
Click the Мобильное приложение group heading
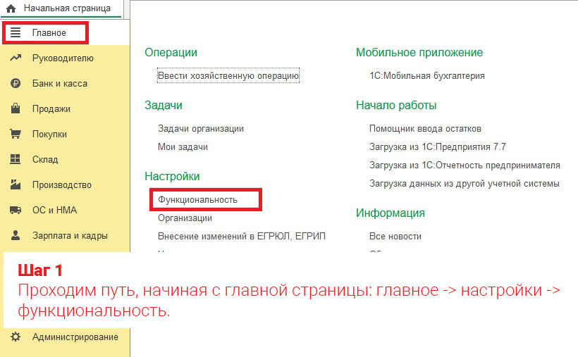pyautogui.click(x=419, y=53)
